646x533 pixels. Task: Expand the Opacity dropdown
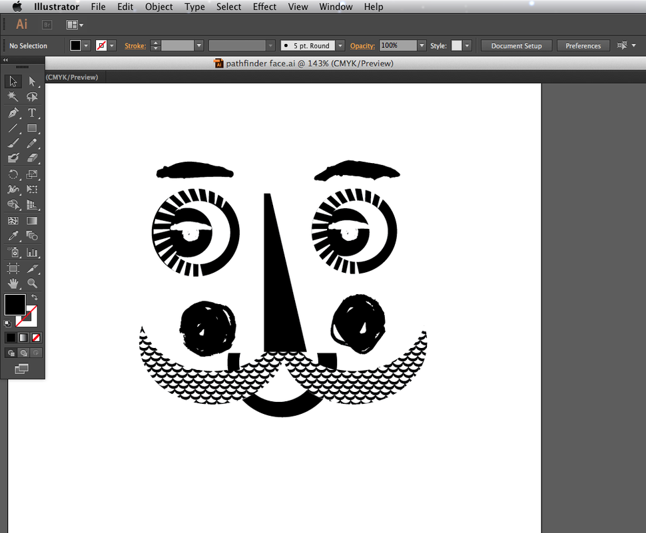[x=421, y=45]
